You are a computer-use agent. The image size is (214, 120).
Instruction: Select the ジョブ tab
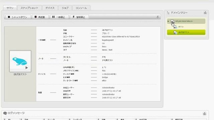65,8
